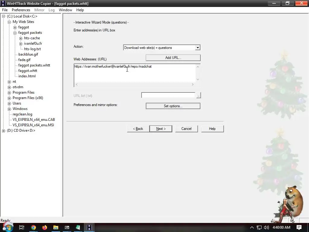Select fade.gif in the tree
309x232 pixels.
click(x=24, y=60)
